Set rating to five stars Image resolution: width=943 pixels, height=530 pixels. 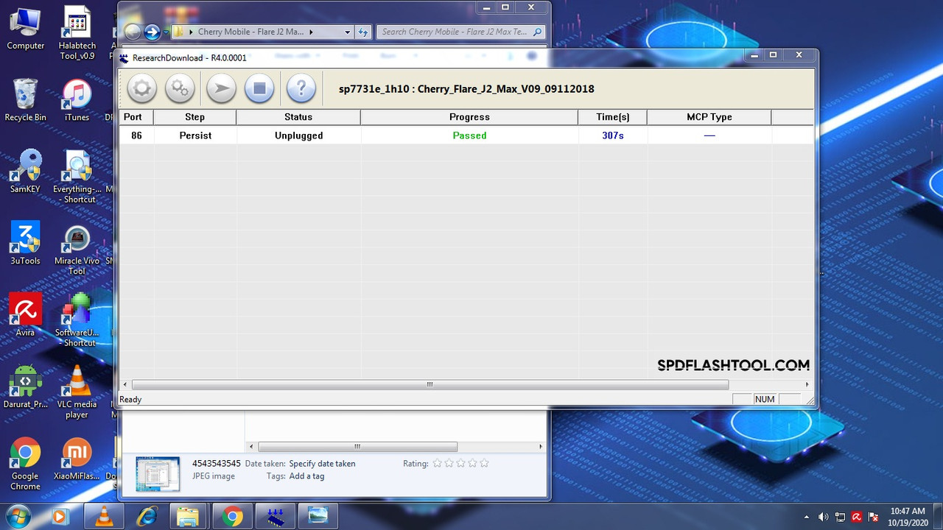point(484,464)
